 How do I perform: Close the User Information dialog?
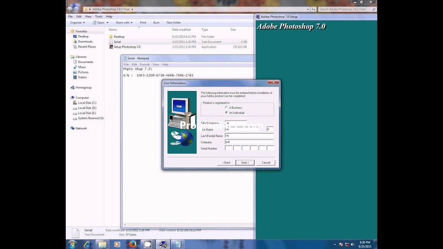[273, 82]
